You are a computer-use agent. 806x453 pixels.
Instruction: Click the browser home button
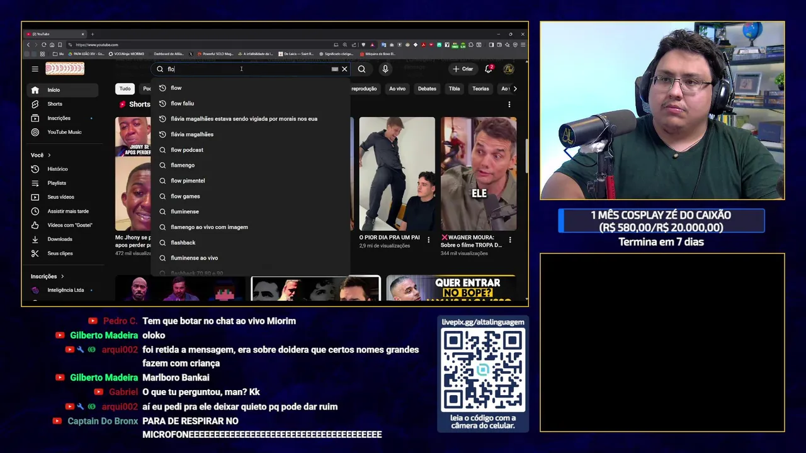coord(52,45)
